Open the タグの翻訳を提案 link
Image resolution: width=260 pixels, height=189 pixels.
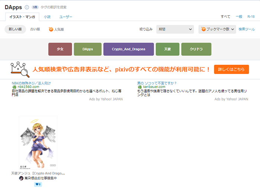[x=53, y=7]
